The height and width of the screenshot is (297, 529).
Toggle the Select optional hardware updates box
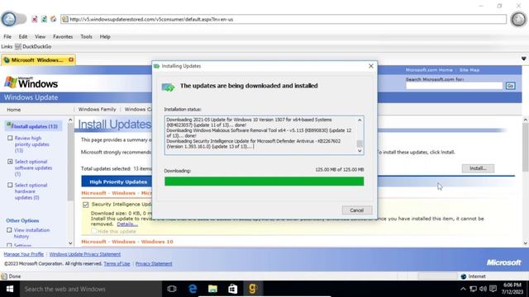click(10, 185)
